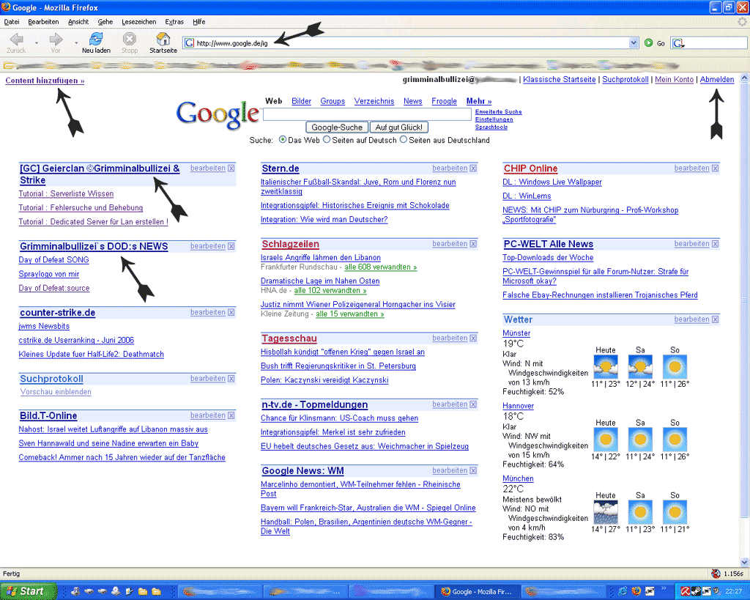750x600 pixels.
Task: Open the Extras menu
Action: tap(174, 22)
